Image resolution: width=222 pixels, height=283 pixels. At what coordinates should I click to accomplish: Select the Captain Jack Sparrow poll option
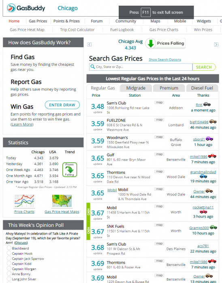(9, 258)
